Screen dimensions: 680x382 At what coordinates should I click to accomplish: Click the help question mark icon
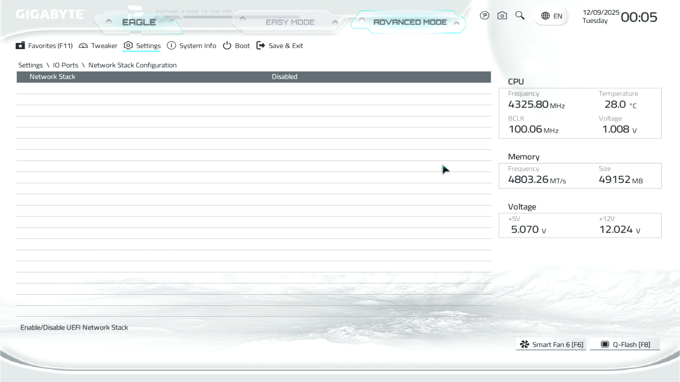[x=484, y=16]
